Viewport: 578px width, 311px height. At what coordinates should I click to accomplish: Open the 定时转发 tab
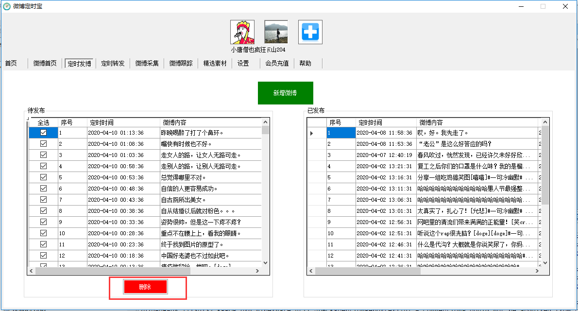click(113, 63)
